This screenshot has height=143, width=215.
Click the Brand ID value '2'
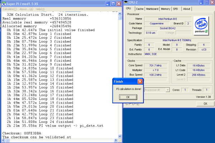pyautogui.click(x=188, y=23)
